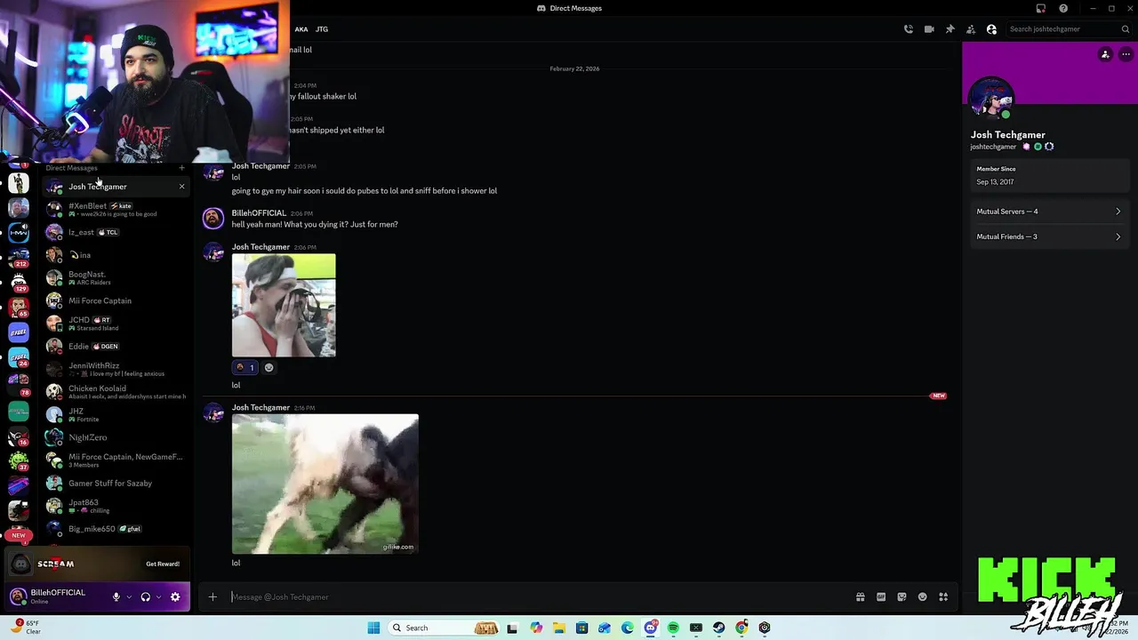Create a new DM with plus icon
The image size is (1138, 640).
tap(181, 168)
